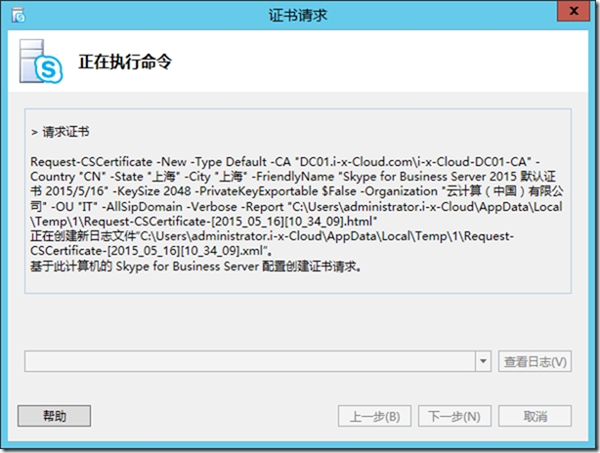Click the text '-AllSipDomain -Verbose -Report'
The image size is (600, 453).
[x=193, y=206]
